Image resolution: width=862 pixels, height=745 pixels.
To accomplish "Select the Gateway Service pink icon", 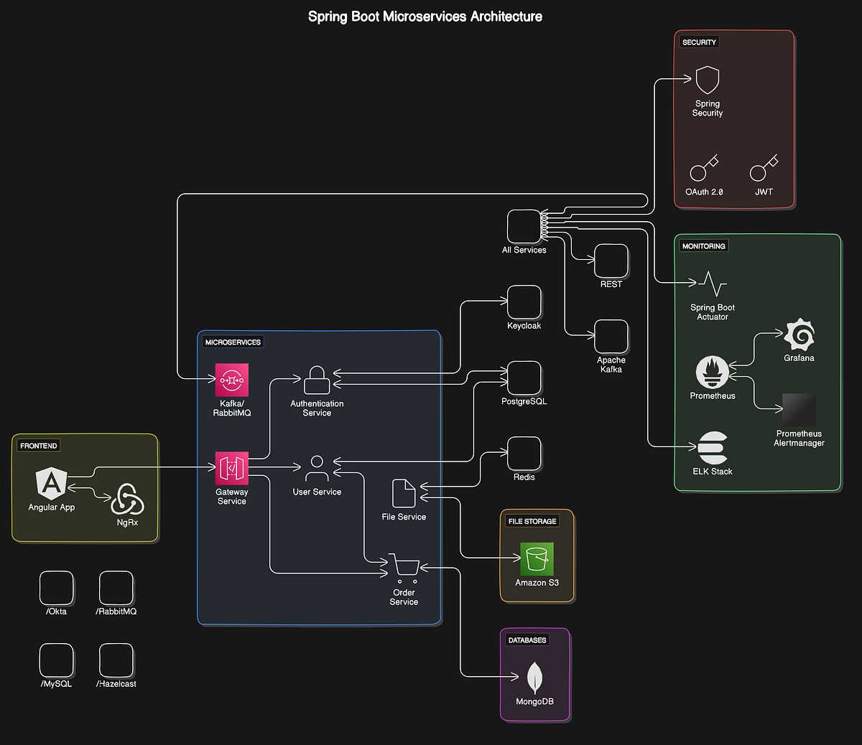I will [x=232, y=469].
